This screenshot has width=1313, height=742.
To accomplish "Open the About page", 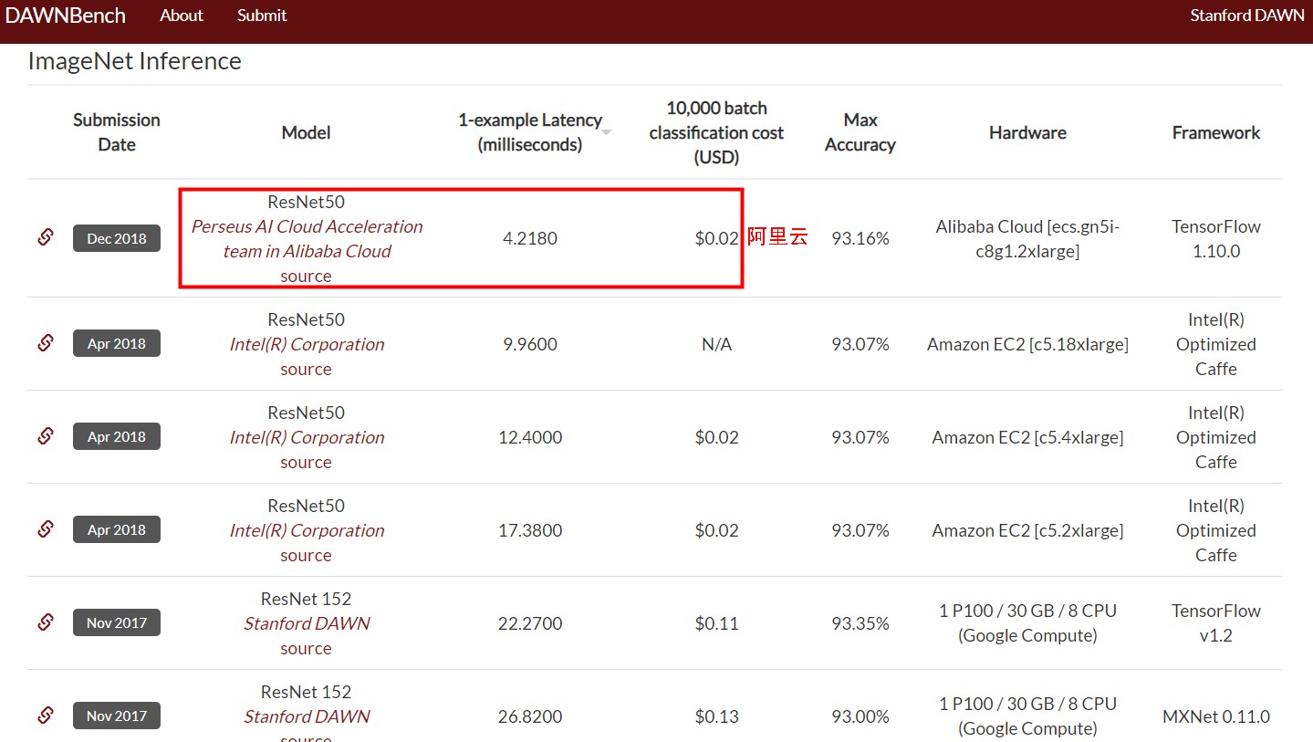I will click(x=182, y=16).
